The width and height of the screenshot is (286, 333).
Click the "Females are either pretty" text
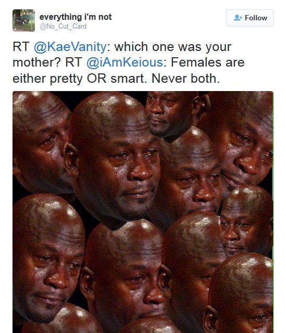(x=129, y=70)
